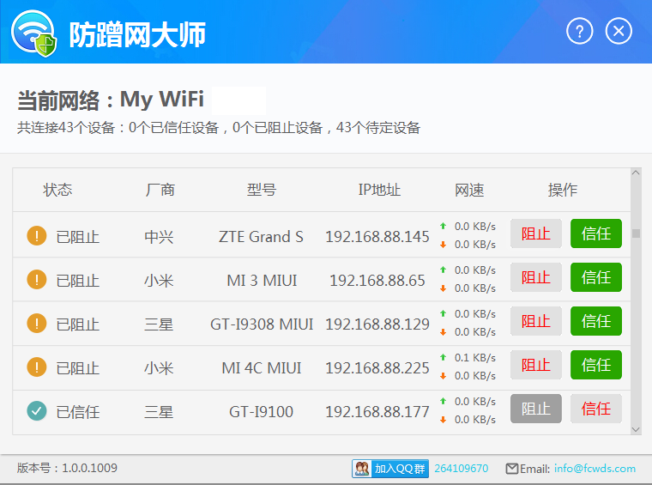
Task: Click warning status icon for GT-I9308 MIUI
Action: click(37, 324)
